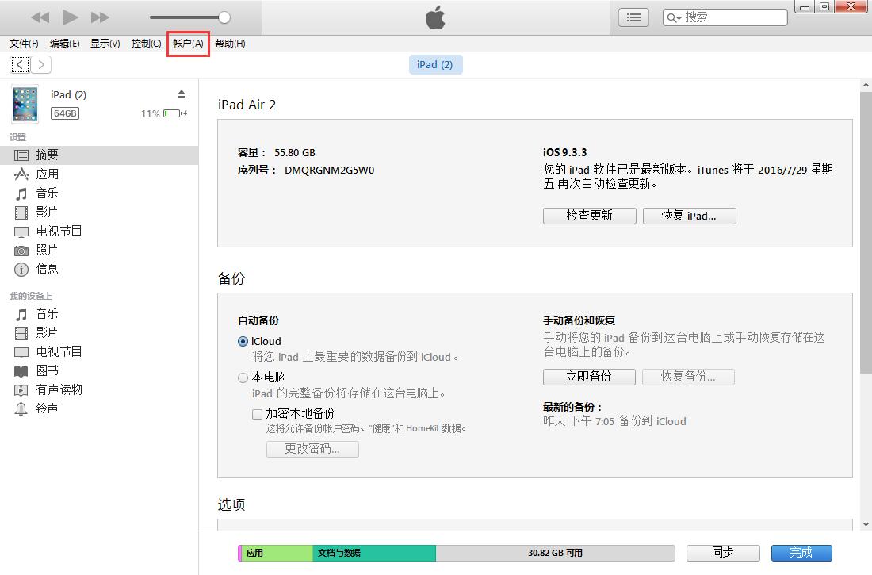Open the search options magnifier dropdown

pos(674,17)
